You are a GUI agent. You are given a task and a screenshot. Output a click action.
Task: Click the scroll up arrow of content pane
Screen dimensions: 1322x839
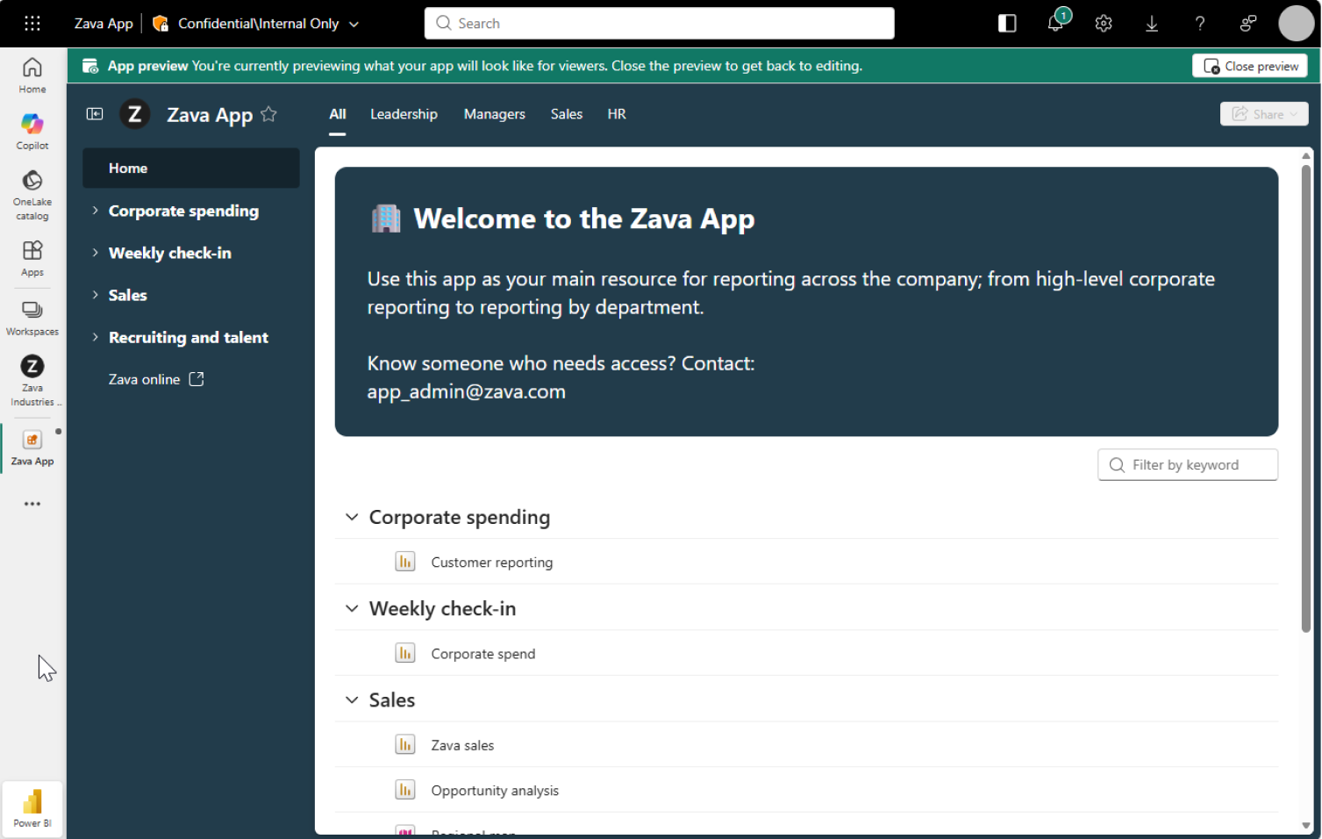[1306, 155]
